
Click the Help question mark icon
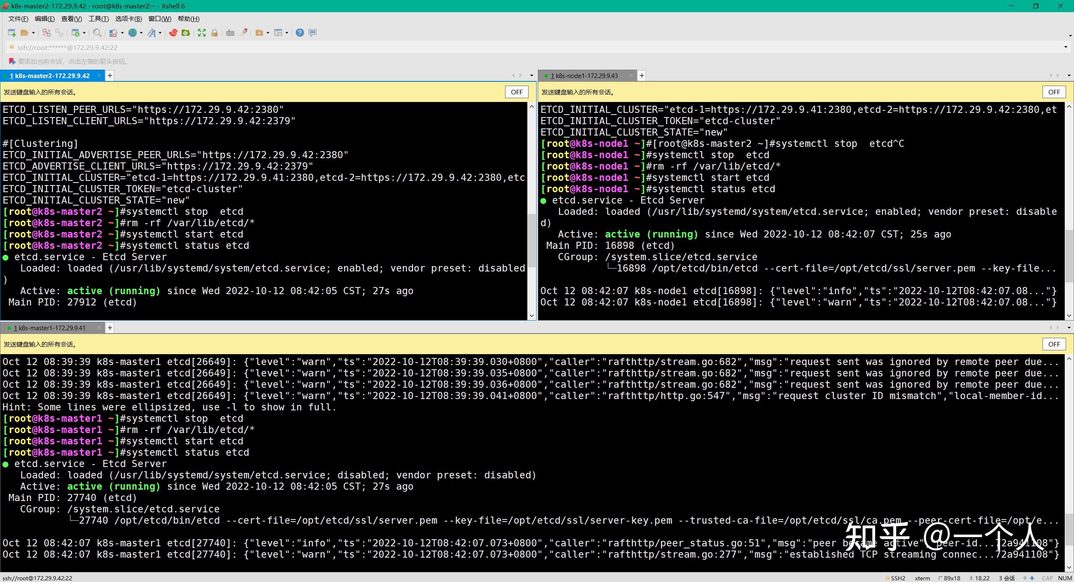click(299, 33)
